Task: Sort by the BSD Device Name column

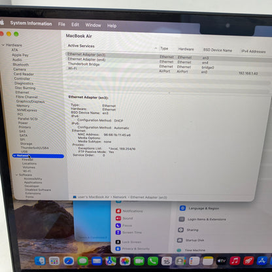Action: (218, 50)
